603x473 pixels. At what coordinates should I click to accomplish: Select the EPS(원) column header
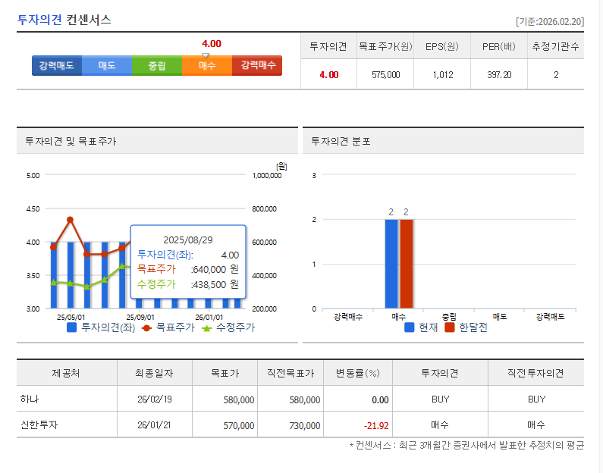(x=442, y=46)
